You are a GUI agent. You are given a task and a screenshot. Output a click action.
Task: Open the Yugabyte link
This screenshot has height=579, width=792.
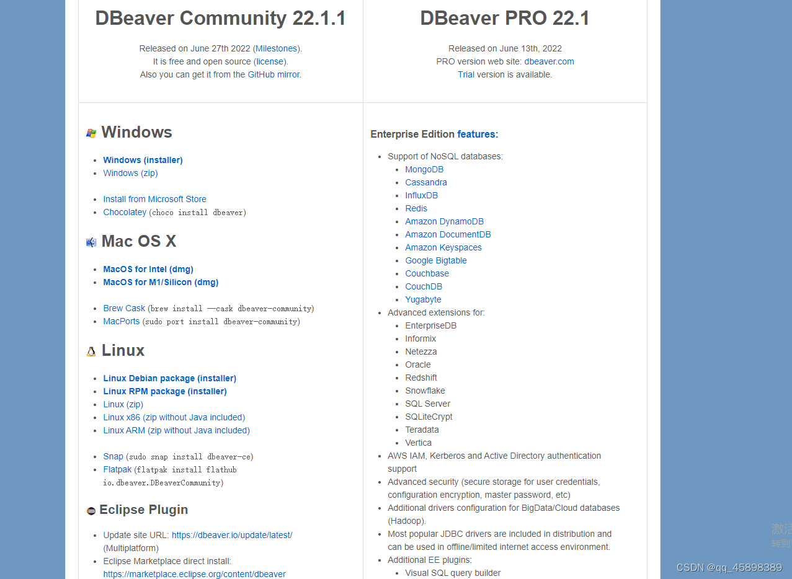pyautogui.click(x=423, y=299)
